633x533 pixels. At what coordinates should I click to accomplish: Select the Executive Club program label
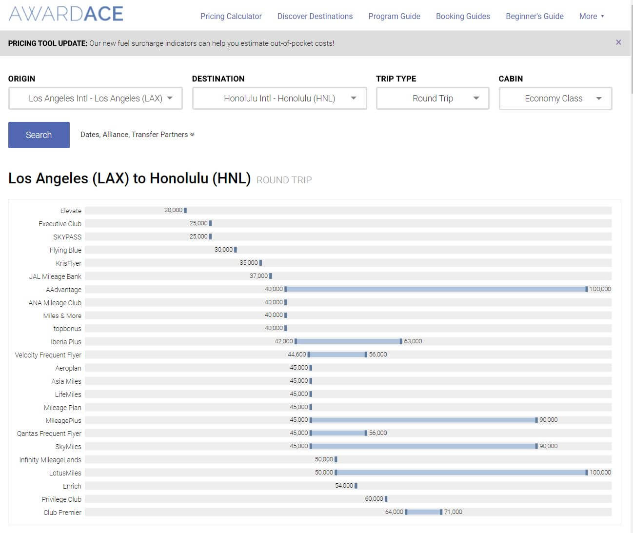(x=60, y=224)
